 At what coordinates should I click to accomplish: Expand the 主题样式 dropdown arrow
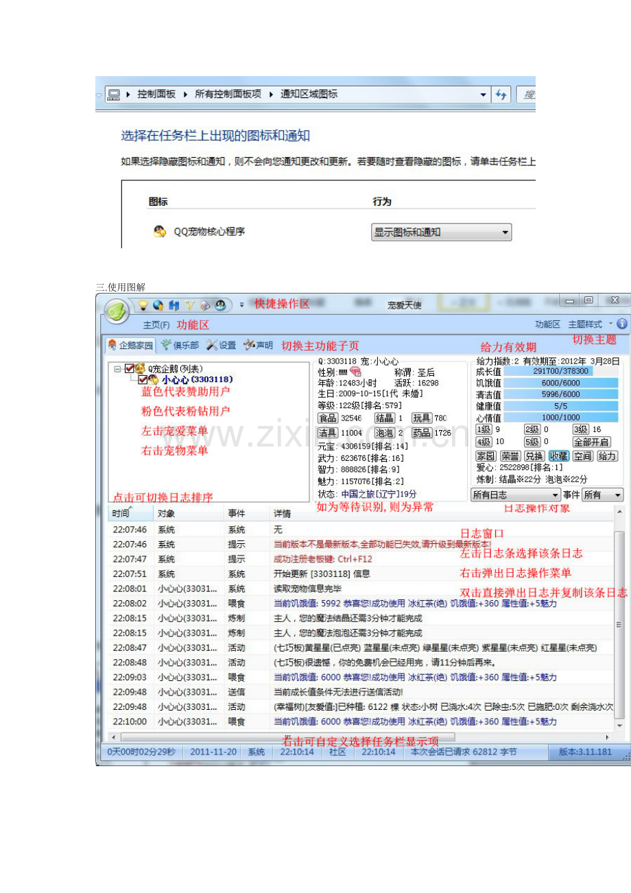(x=610, y=323)
